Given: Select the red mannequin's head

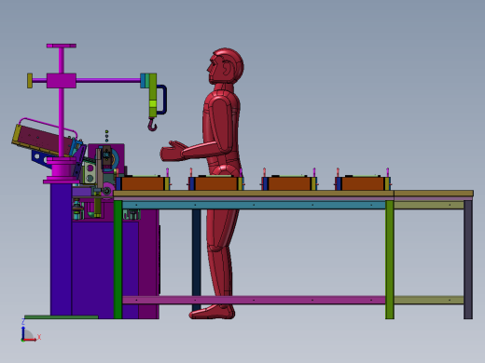Looking at the screenshot, I should pos(226,66).
